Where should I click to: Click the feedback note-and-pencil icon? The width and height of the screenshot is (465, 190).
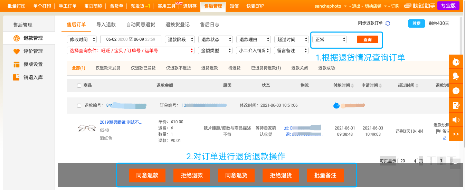tap(456, 105)
